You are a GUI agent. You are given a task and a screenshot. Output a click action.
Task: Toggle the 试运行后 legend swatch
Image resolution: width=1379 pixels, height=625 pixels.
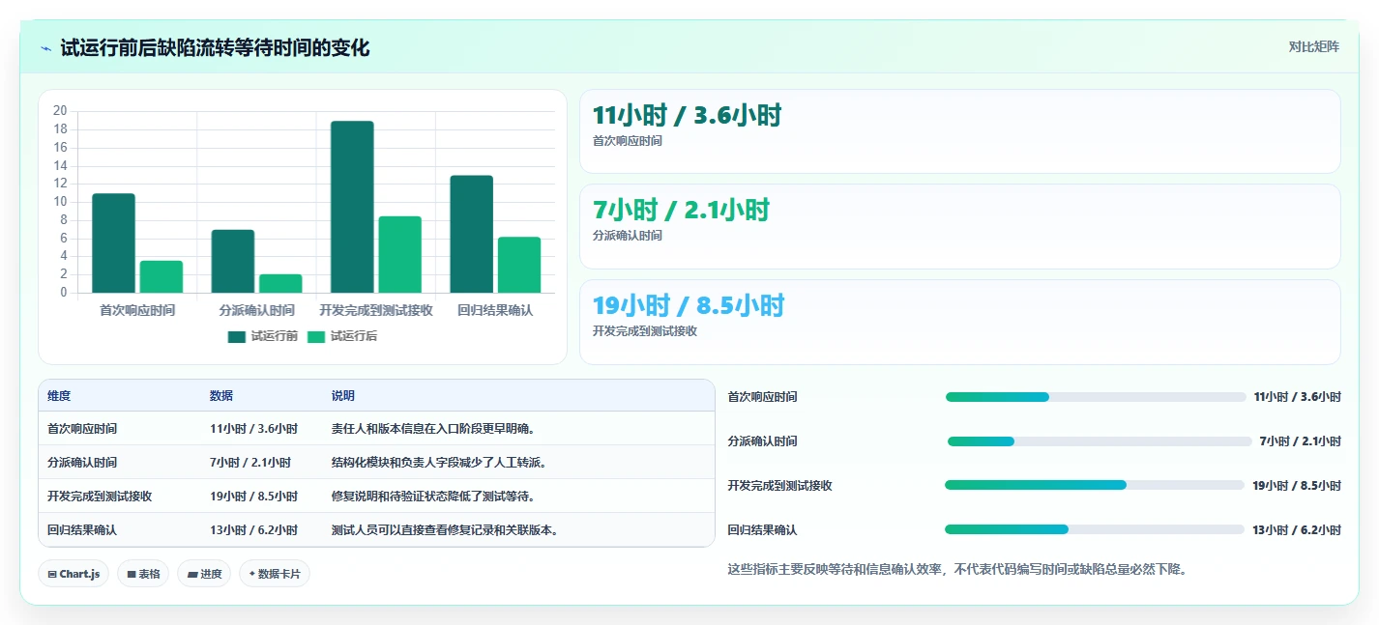click(316, 337)
